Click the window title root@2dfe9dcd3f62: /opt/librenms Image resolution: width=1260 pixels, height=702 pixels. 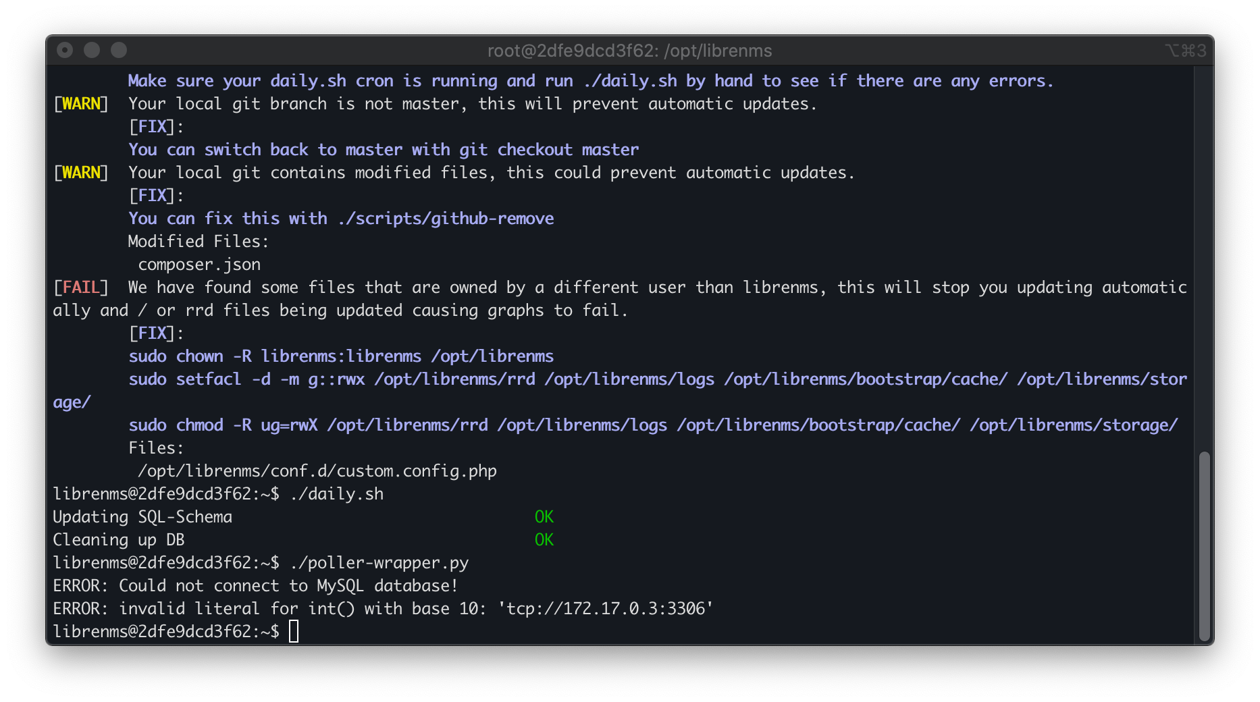tap(629, 51)
